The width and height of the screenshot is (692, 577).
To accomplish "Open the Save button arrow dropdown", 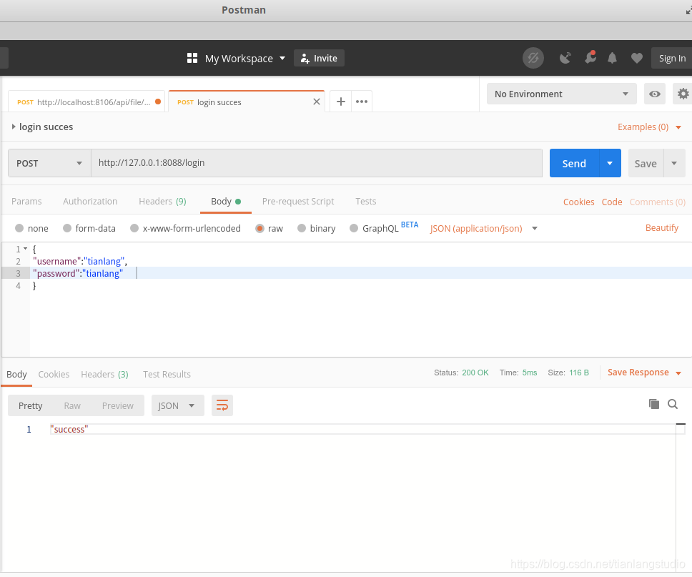I will 674,163.
